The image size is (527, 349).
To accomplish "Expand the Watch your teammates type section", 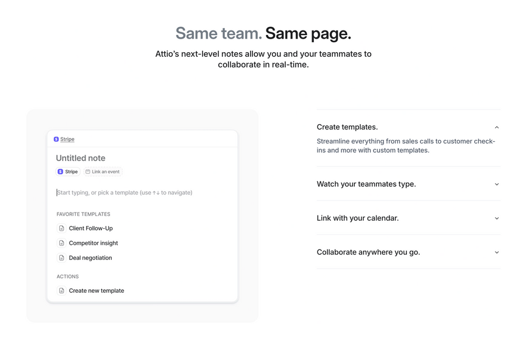I will coord(497,184).
